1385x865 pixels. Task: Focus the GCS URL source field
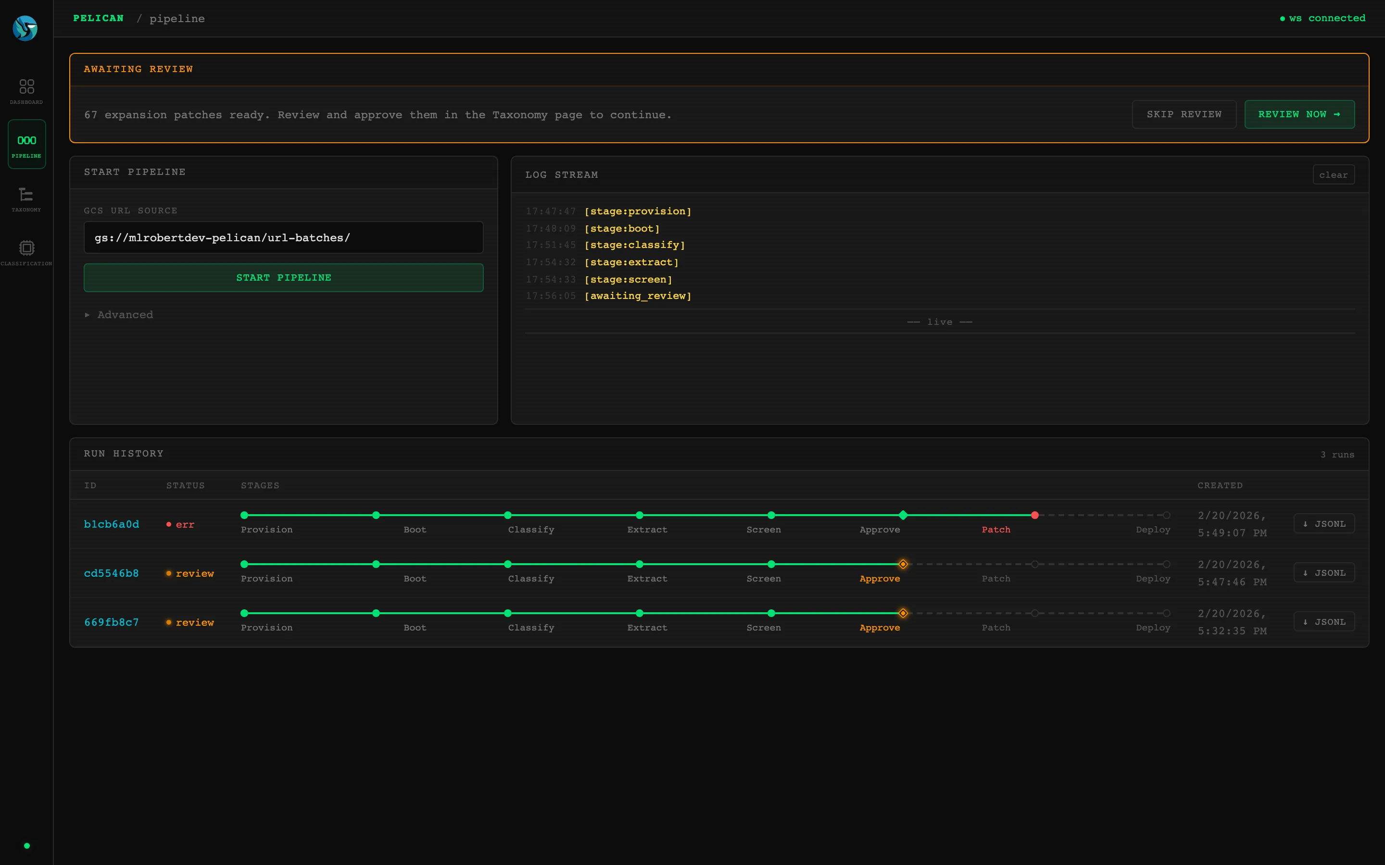point(283,237)
